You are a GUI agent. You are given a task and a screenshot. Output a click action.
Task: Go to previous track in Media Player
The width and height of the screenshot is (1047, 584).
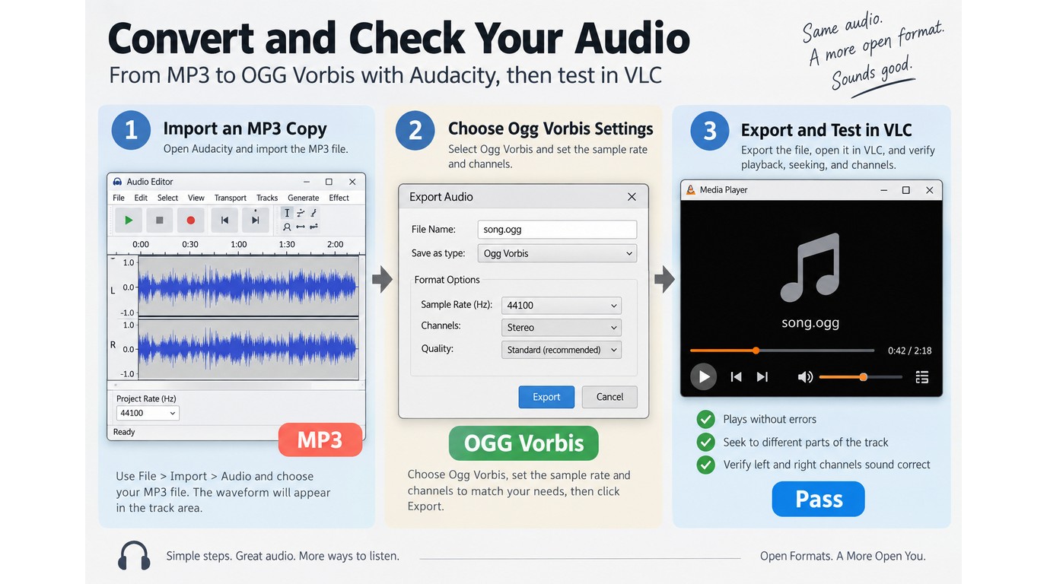click(x=736, y=376)
